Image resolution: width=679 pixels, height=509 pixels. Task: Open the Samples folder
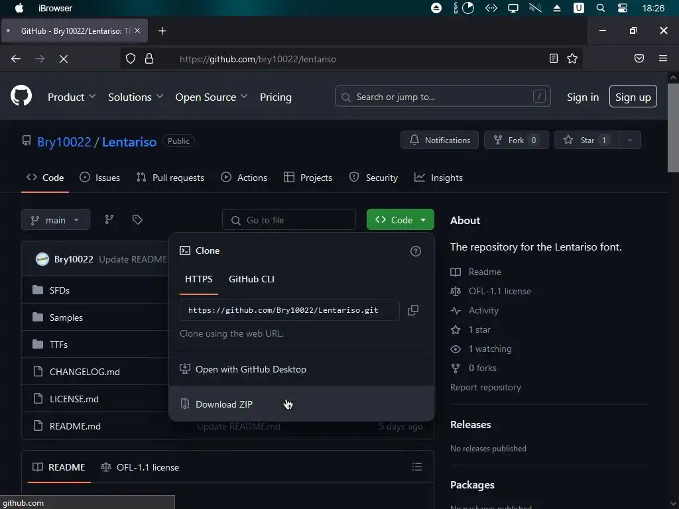coord(66,317)
